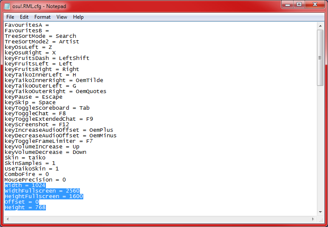Click the line 'keyToggleChat = F8'
The image size is (328, 227).
coord(35,113)
